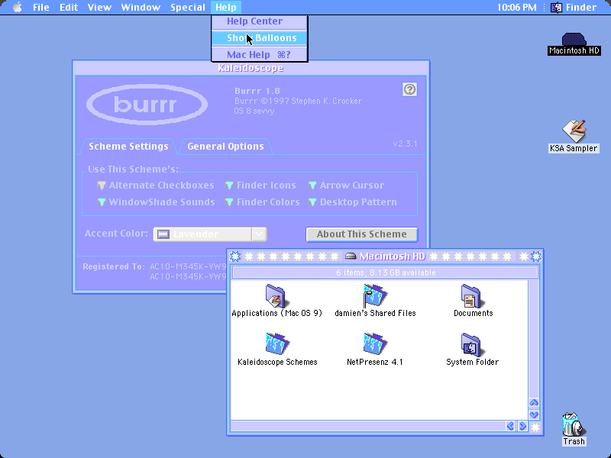
Task: Select the Kaleidoscope Schemes folder icon
Action: coord(277,344)
